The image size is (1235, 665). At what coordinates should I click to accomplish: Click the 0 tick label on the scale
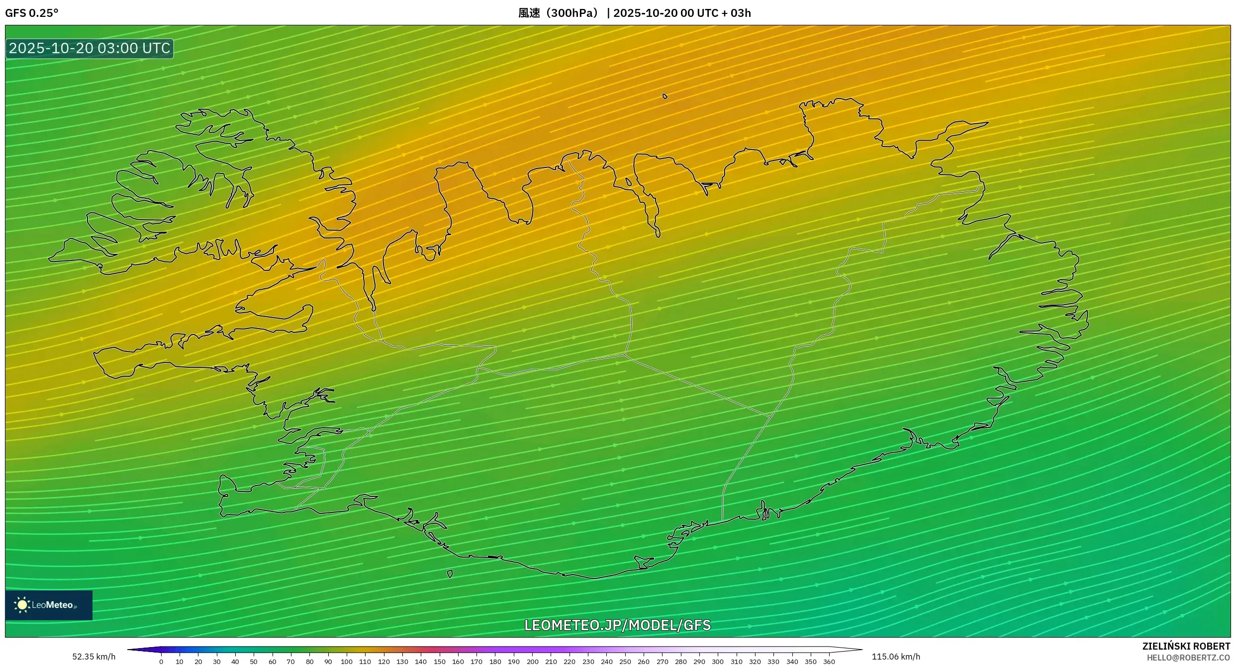(x=161, y=662)
